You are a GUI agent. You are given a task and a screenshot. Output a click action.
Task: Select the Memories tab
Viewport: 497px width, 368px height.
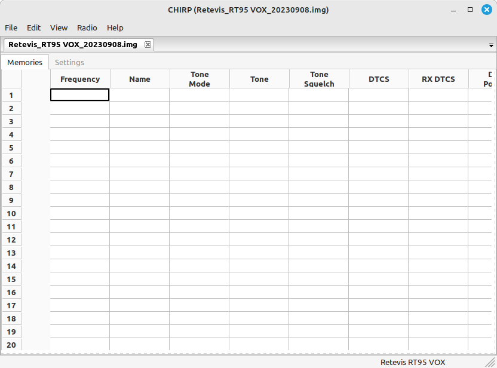24,63
